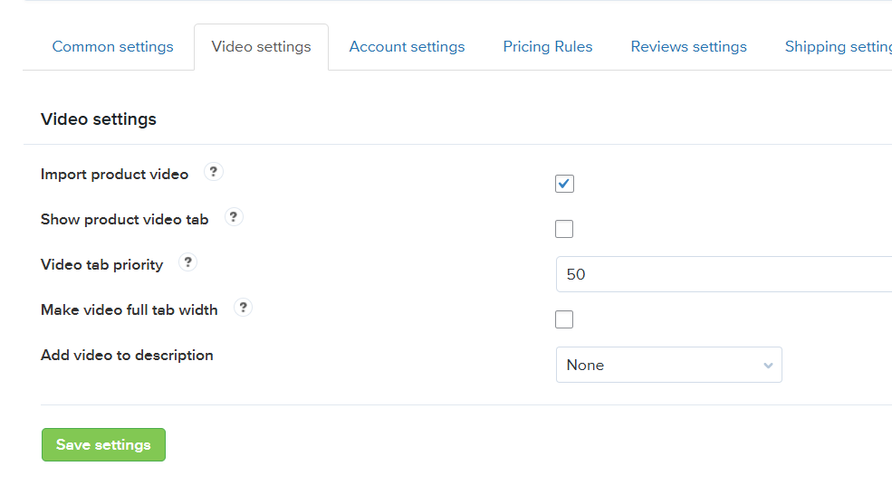Open the Video tab priority help tooltip icon
The height and width of the screenshot is (485, 892).
tap(188, 263)
